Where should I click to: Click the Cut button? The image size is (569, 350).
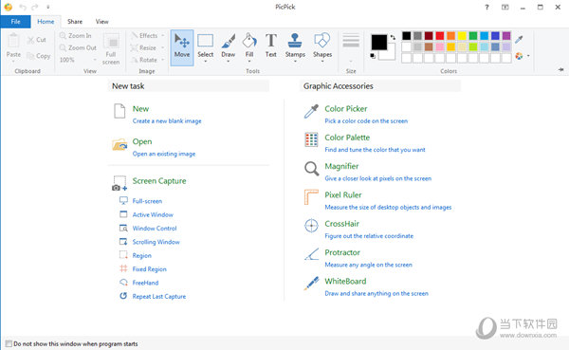tap(37, 40)
